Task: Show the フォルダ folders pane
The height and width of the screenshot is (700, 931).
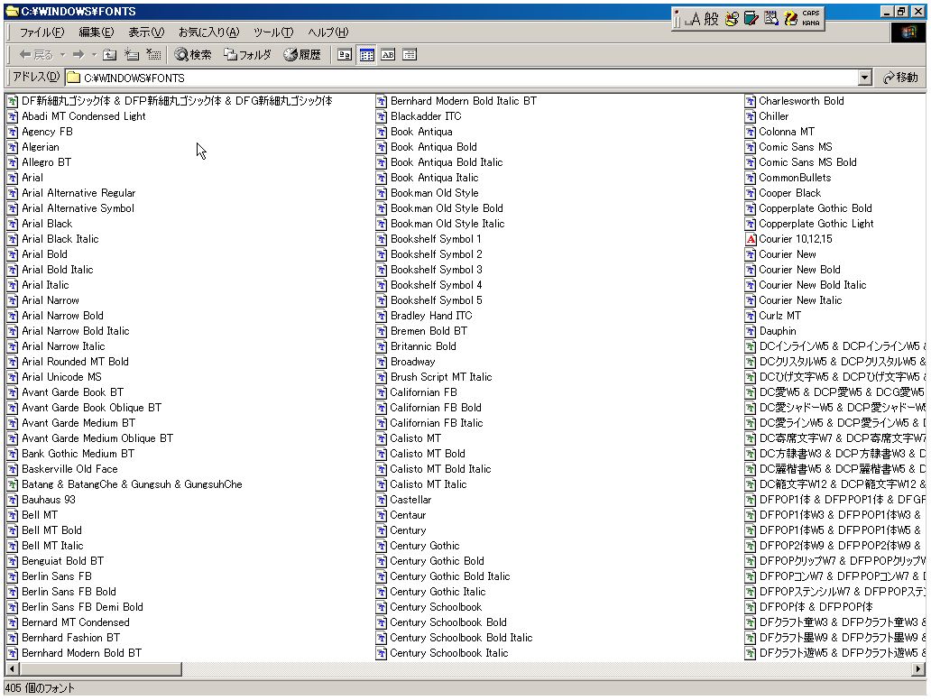Action: click(247, 55)
